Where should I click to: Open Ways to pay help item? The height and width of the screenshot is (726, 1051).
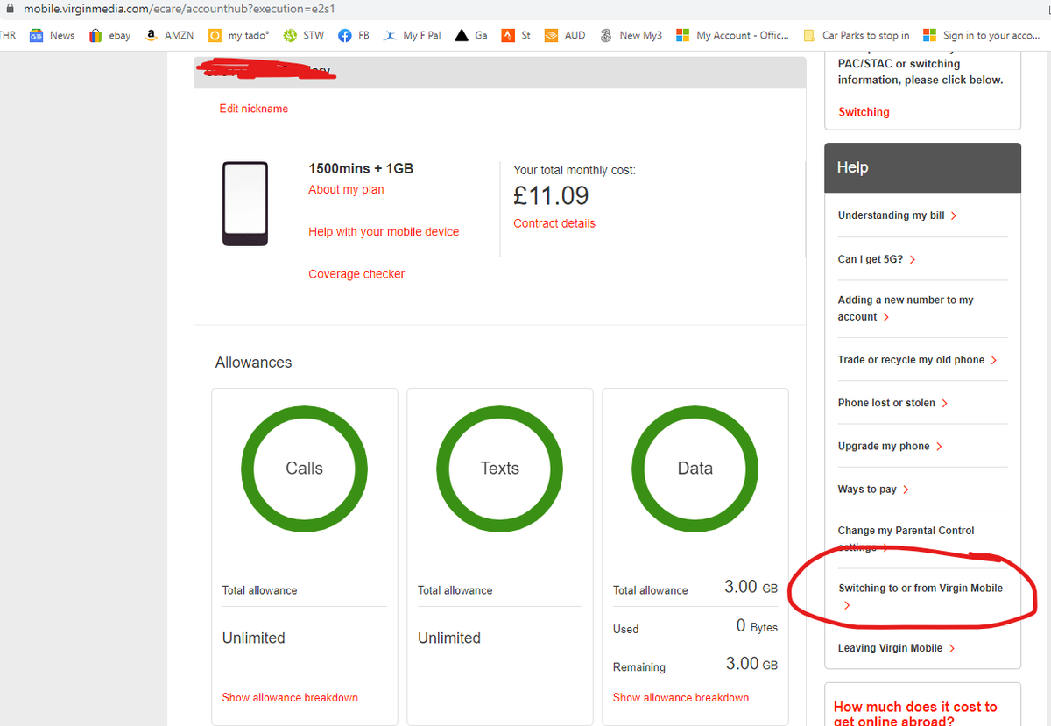click(873, 490)
